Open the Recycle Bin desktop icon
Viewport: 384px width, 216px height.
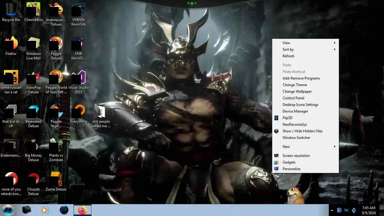pos(11,12)
